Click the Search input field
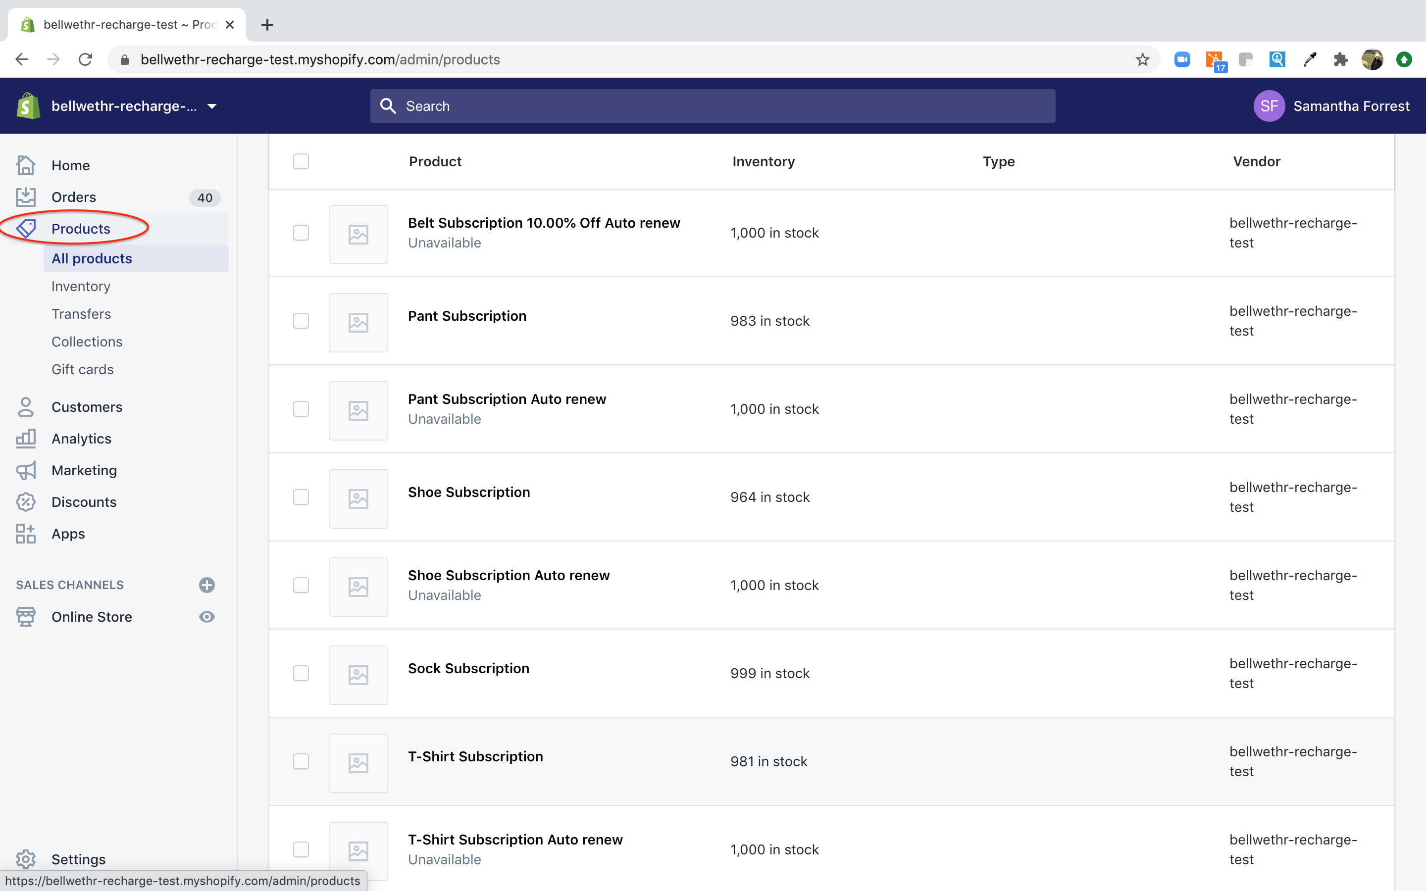This screenshot has width=1426, height=891. tap(713, 106)
